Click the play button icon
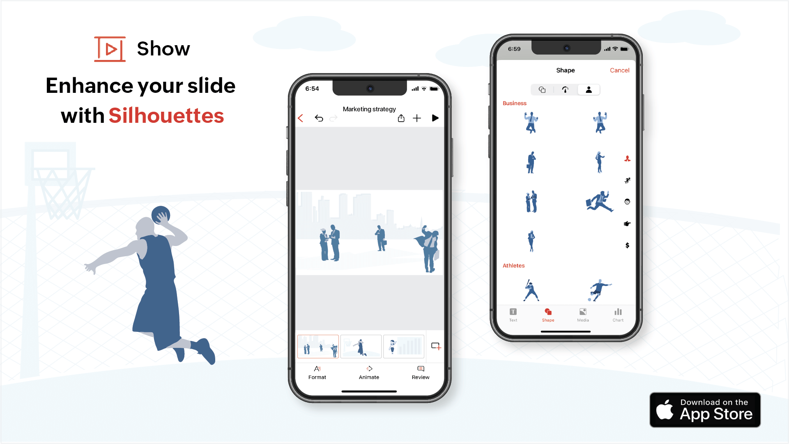This screenshot has height=444, width=789. click(436, 118)
